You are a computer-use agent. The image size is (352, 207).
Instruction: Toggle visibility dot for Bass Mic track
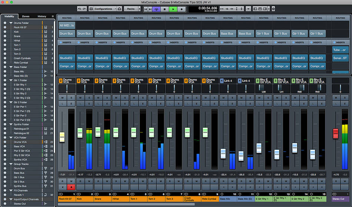pyautogui.click(x=5, y=71)
